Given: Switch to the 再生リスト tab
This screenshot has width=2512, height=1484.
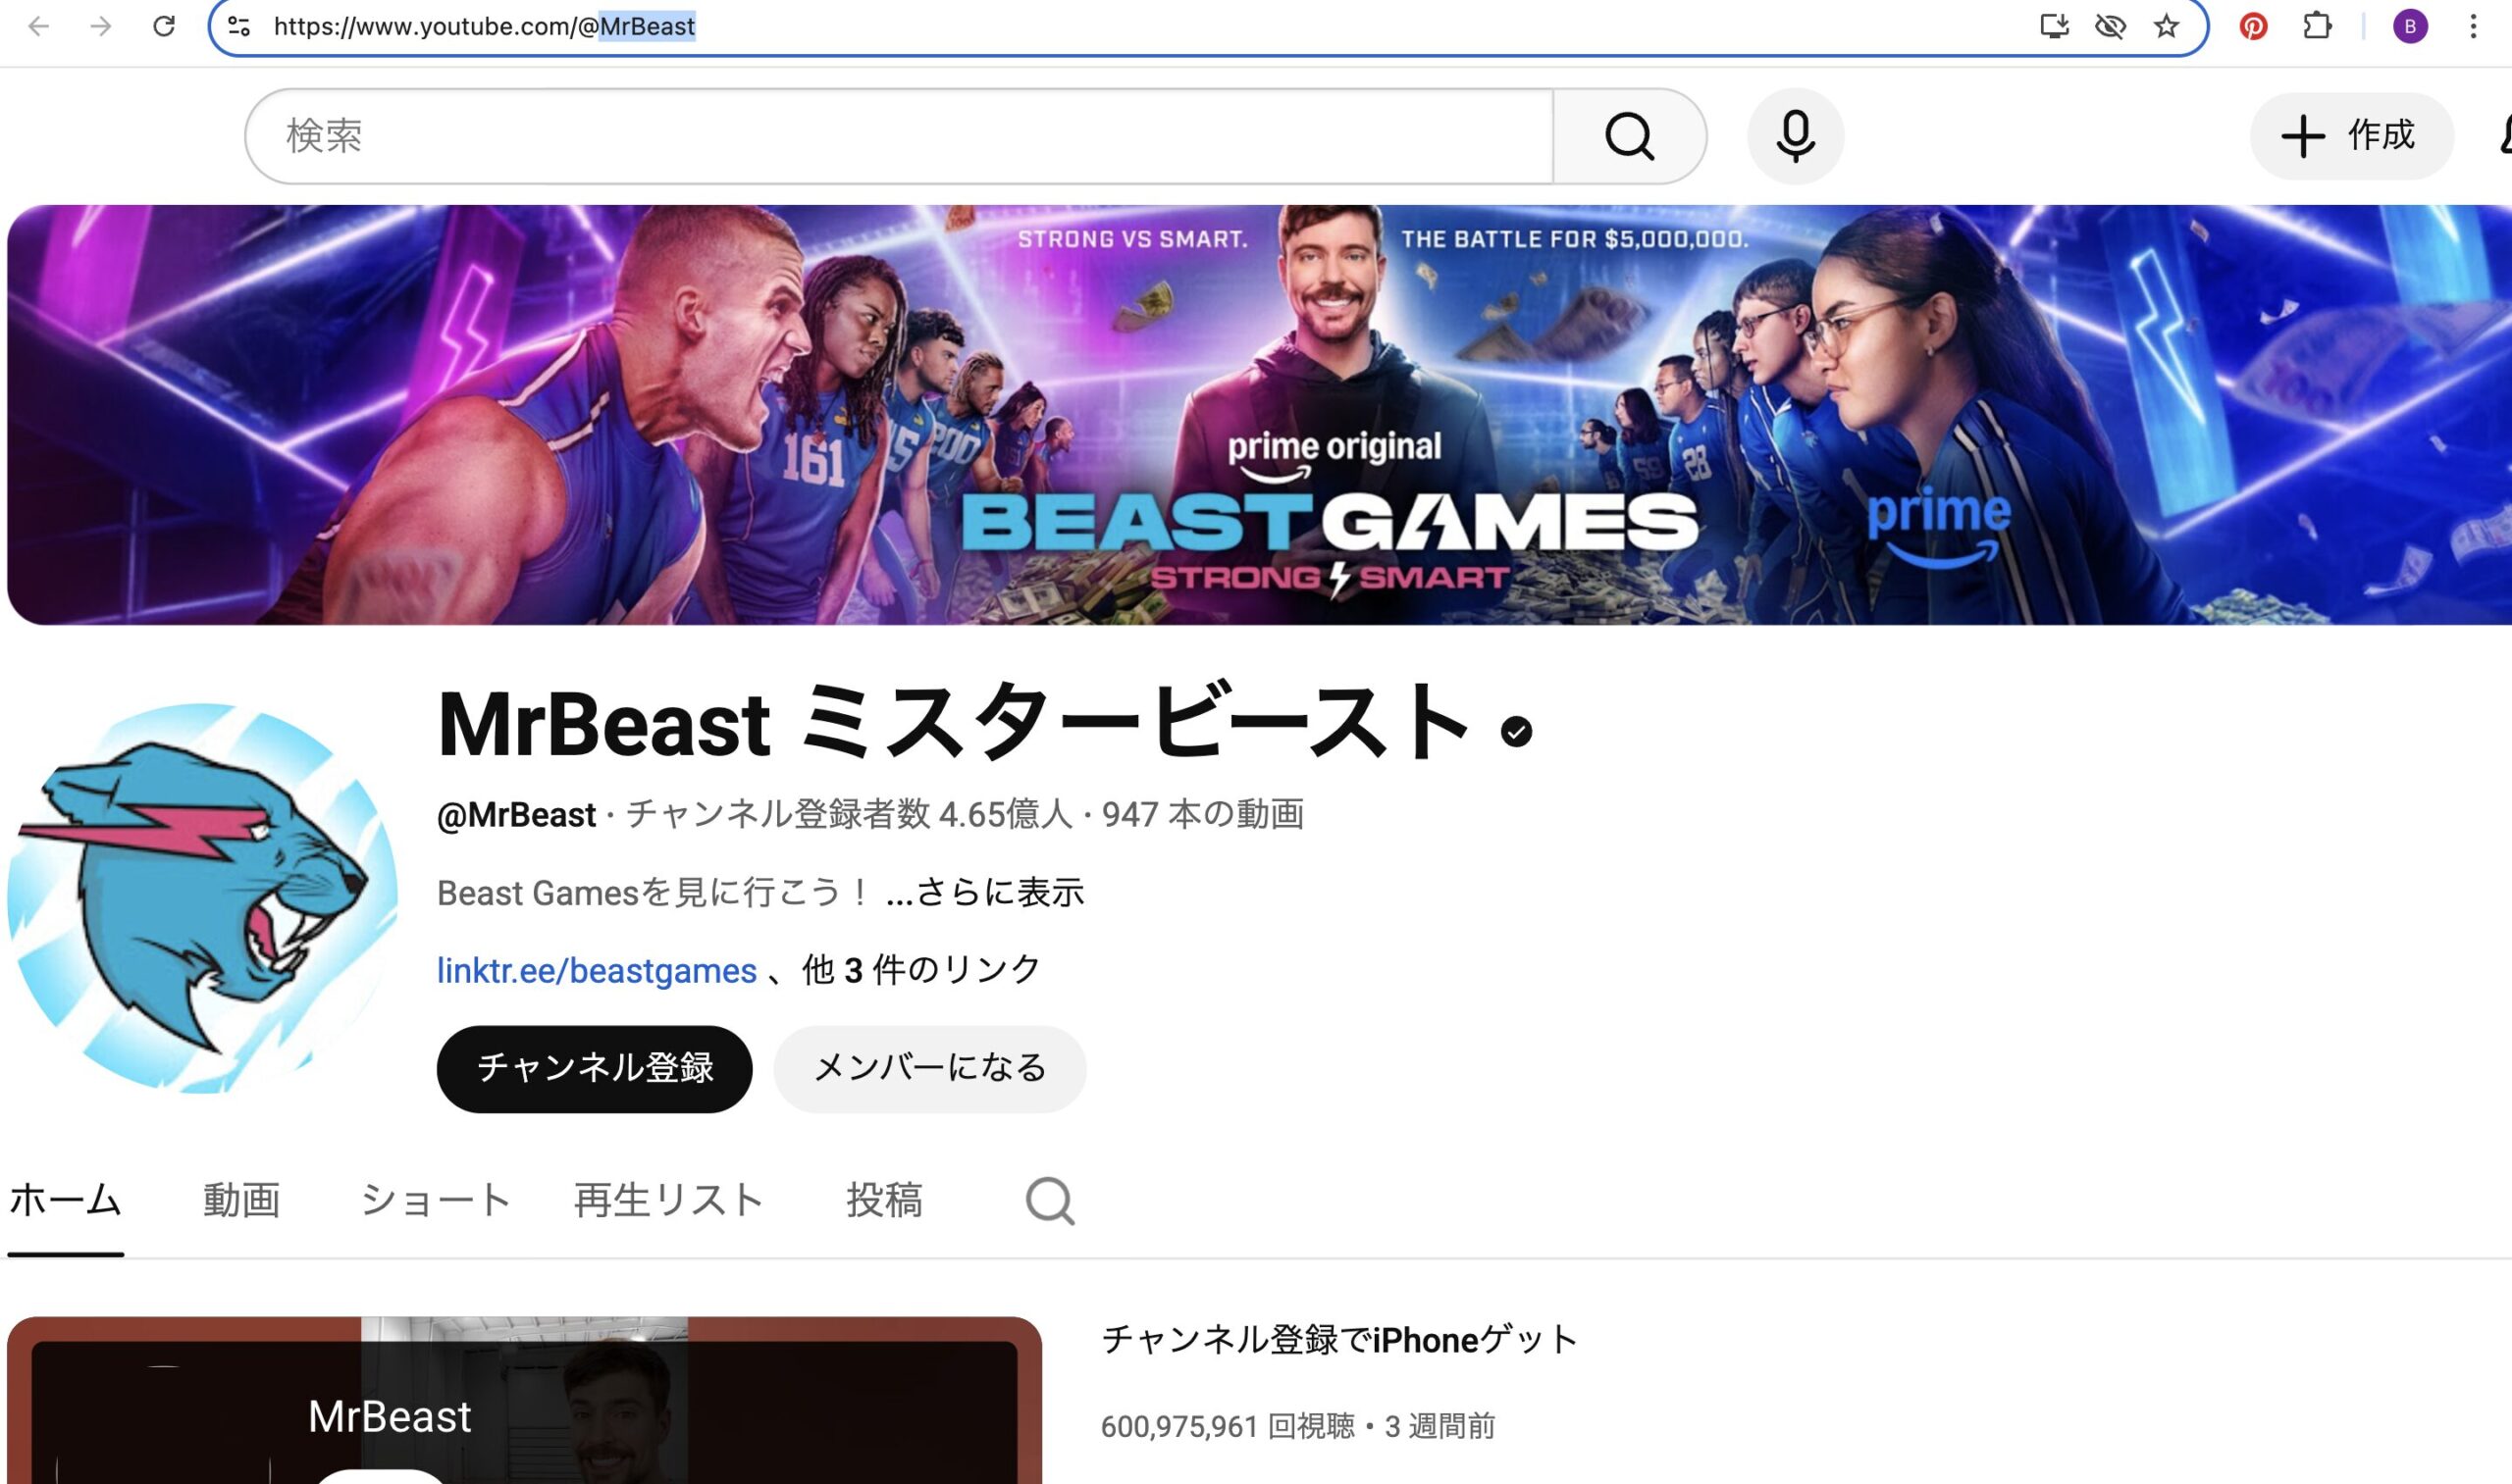Looking at the screenshot, I should pyautogui.click(x=668, y=1200).
